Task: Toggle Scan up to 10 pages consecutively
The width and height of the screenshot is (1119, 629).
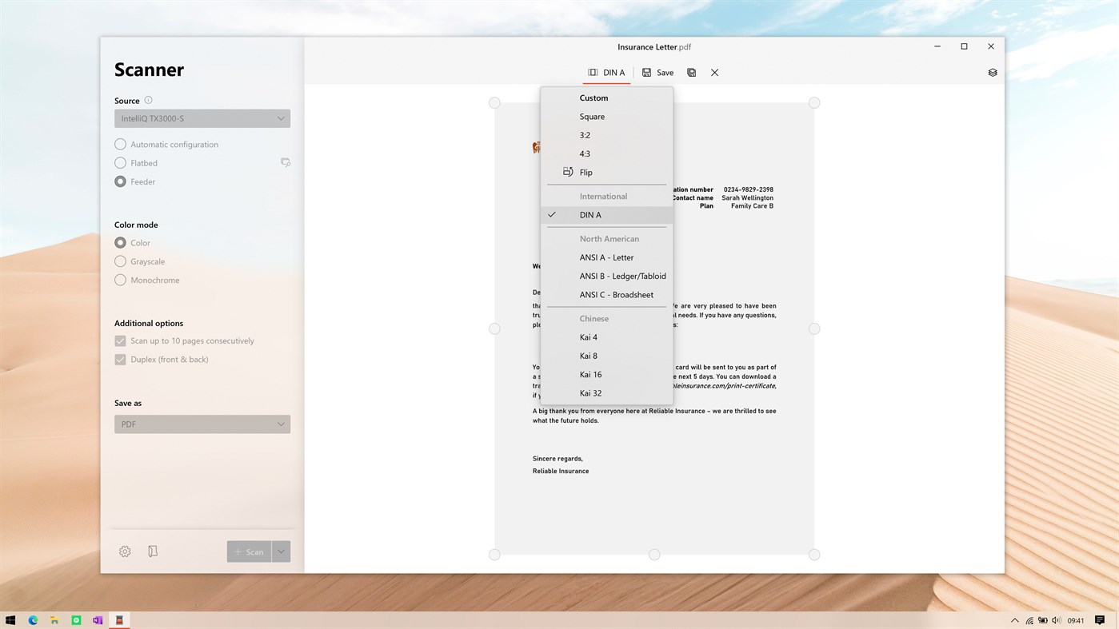Action: tap(120, 341)
